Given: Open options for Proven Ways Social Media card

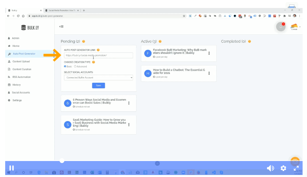Looking at the screenshot, I should point(129,103).
